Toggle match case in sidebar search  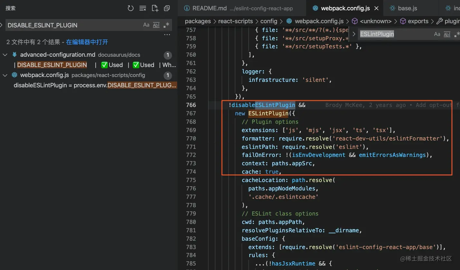[x=146, y=25]
